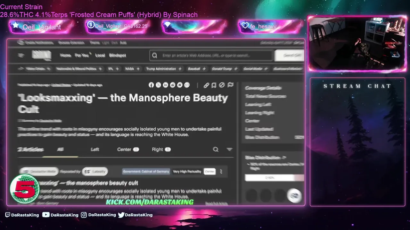Viewport: 410px width, 230px height.
Task: Click the Very High Factuality badge
Action: (x=187, y=172)
